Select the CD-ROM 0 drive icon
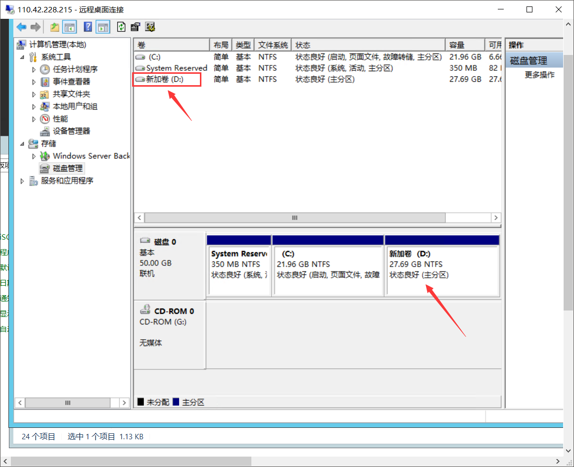 pyautogui.click(x=145, y=310)
